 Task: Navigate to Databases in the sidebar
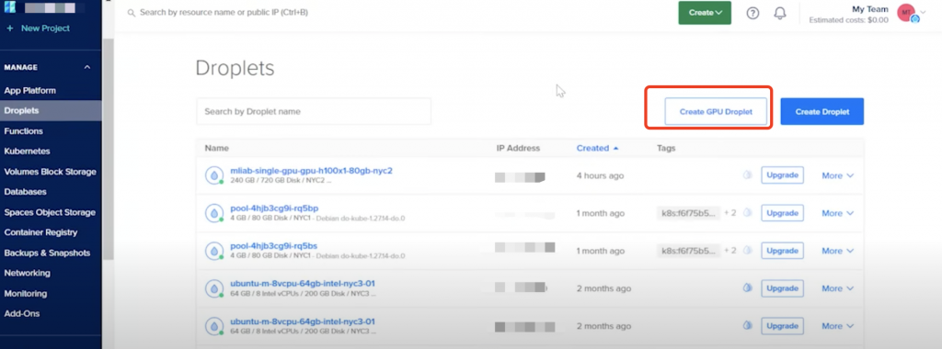25,192
